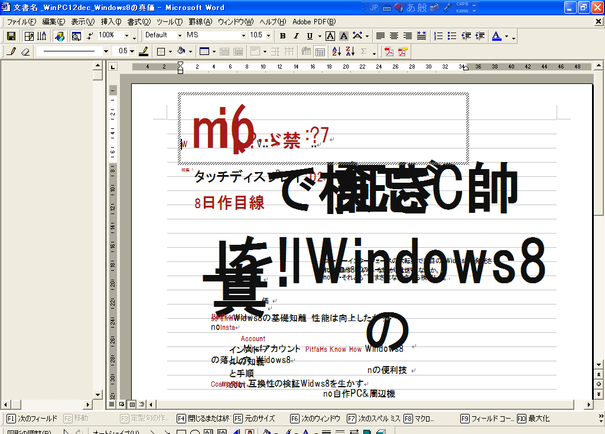Image resolution: width=605 pixels, height=434 pixels.
Task: Click the Save floppy disk icon
Action: tap(11, 36)
